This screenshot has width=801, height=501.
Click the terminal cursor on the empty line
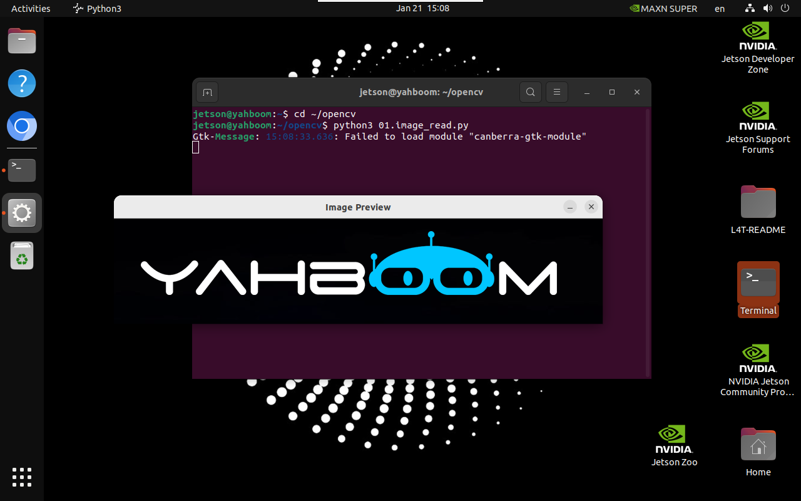[195, 147]
